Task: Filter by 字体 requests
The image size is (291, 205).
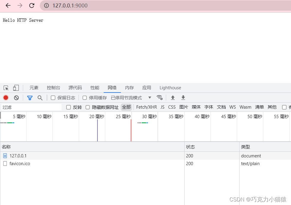Action: coord(209,107)
